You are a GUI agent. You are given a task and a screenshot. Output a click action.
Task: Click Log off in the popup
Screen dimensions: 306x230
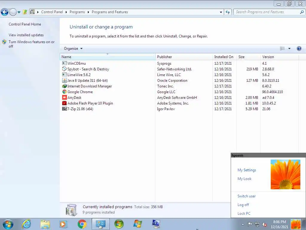(x=243, y=205)
